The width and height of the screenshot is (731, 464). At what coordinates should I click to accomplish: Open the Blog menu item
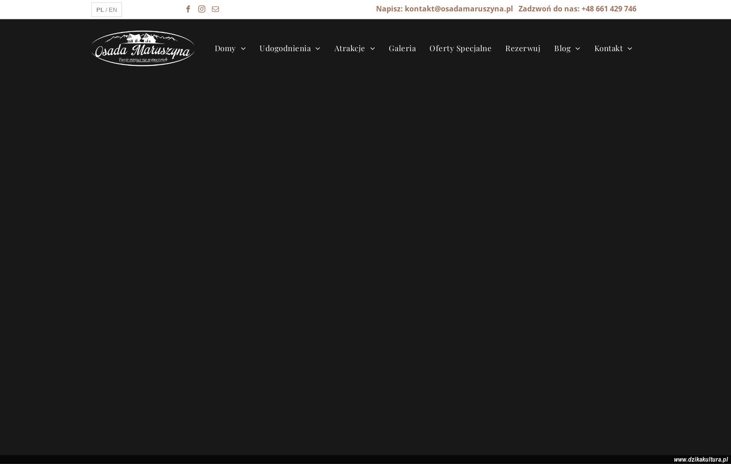click(x=562, y=48)
